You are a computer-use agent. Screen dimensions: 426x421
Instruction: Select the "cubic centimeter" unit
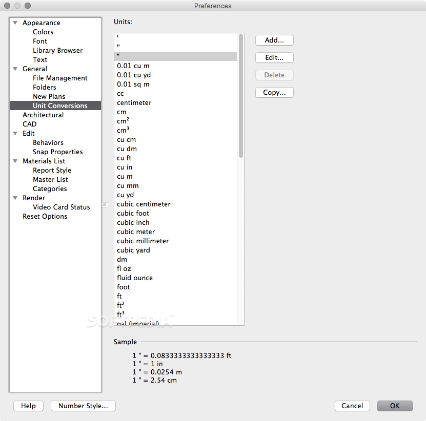(x=175, y=204)
